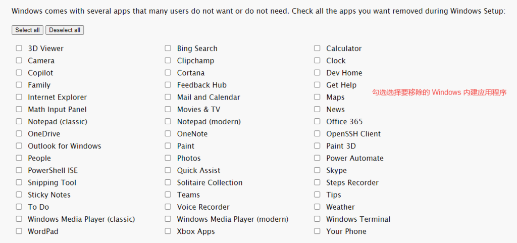
Task: Tick the Office 365 checkbox
Action: click(x=317, y=121)
